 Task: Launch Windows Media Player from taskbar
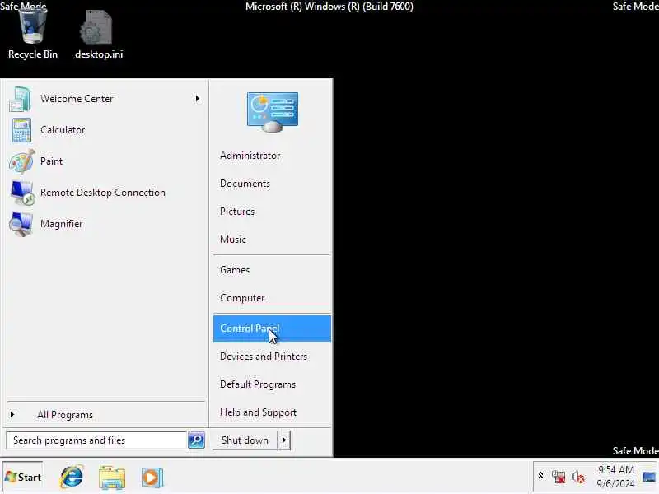tap(152, 478)
